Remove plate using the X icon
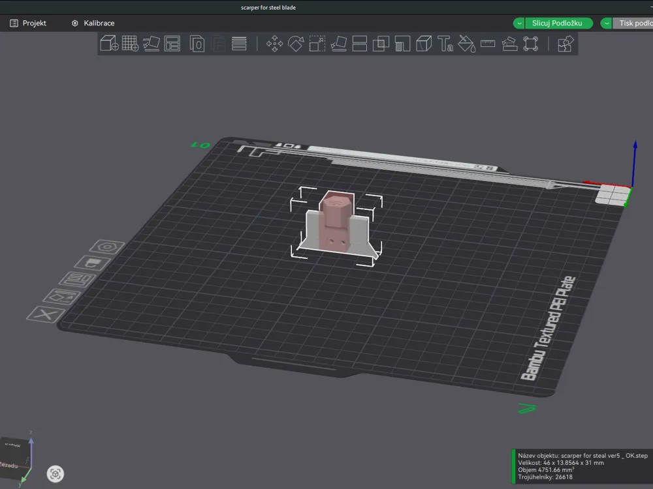 (x=46, y=314)
